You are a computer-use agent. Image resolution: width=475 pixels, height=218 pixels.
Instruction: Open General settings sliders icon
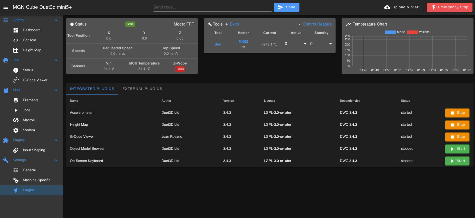point(16,170)
